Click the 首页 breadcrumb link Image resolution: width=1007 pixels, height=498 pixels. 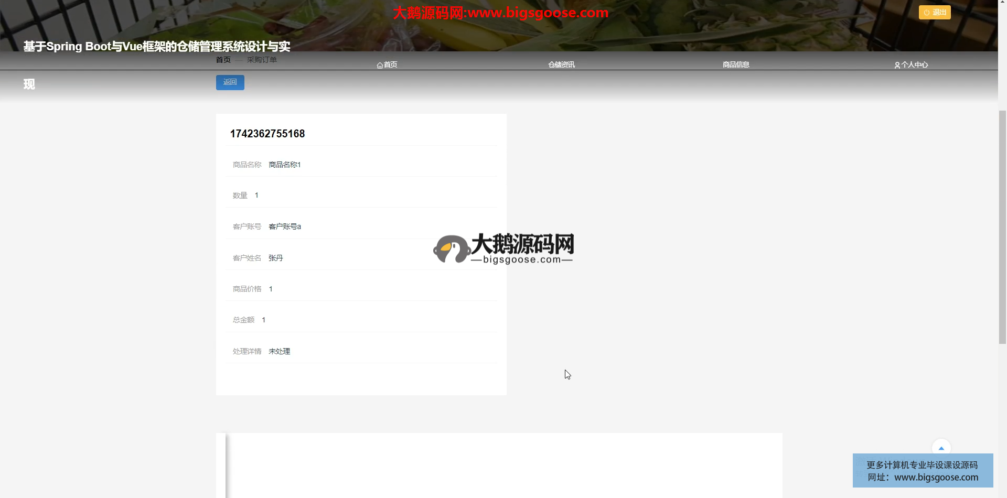[223, 60]
